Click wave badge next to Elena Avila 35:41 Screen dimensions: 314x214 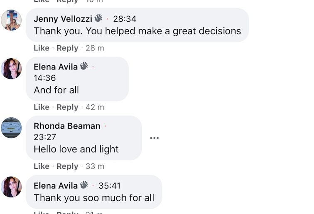[84, 184]
